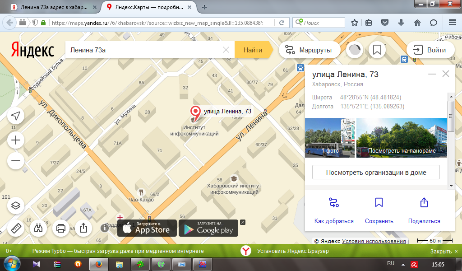This screenshot has height=271, width=462.
Task: Open Условия использования link
Action: pos(374,241)
